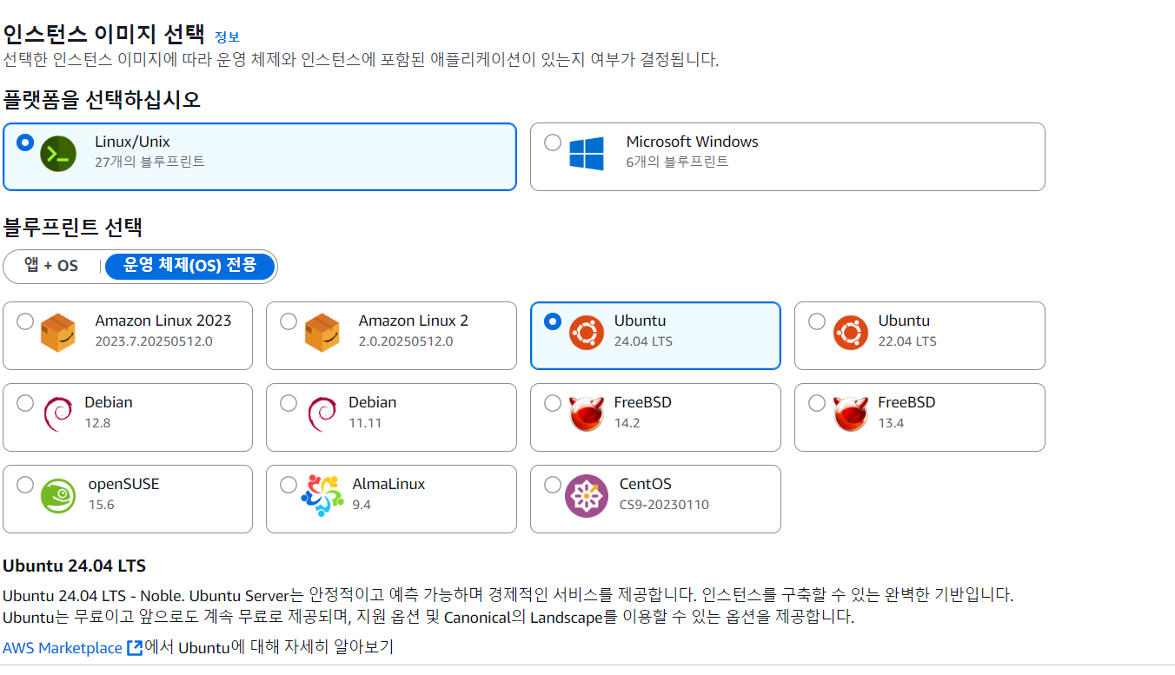
Task: Choose the FreeBSD 14.2 radio button
Action: (x=553, y=403)
